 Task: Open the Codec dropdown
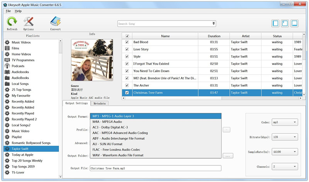(x=285, y=122)
